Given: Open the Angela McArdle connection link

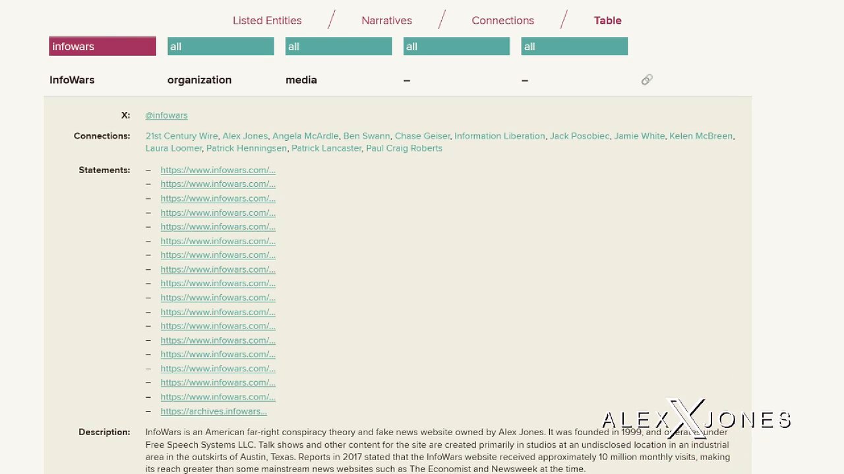Looking at the screenshot, I should click(x=305, y=136).
